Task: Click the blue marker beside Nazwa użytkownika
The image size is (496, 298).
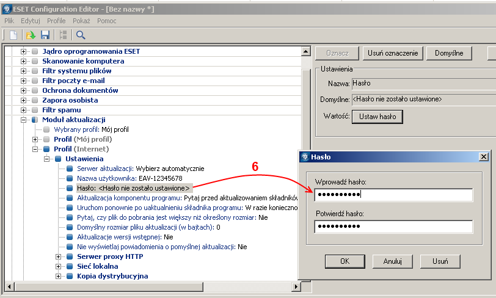Action: [70, 178]
